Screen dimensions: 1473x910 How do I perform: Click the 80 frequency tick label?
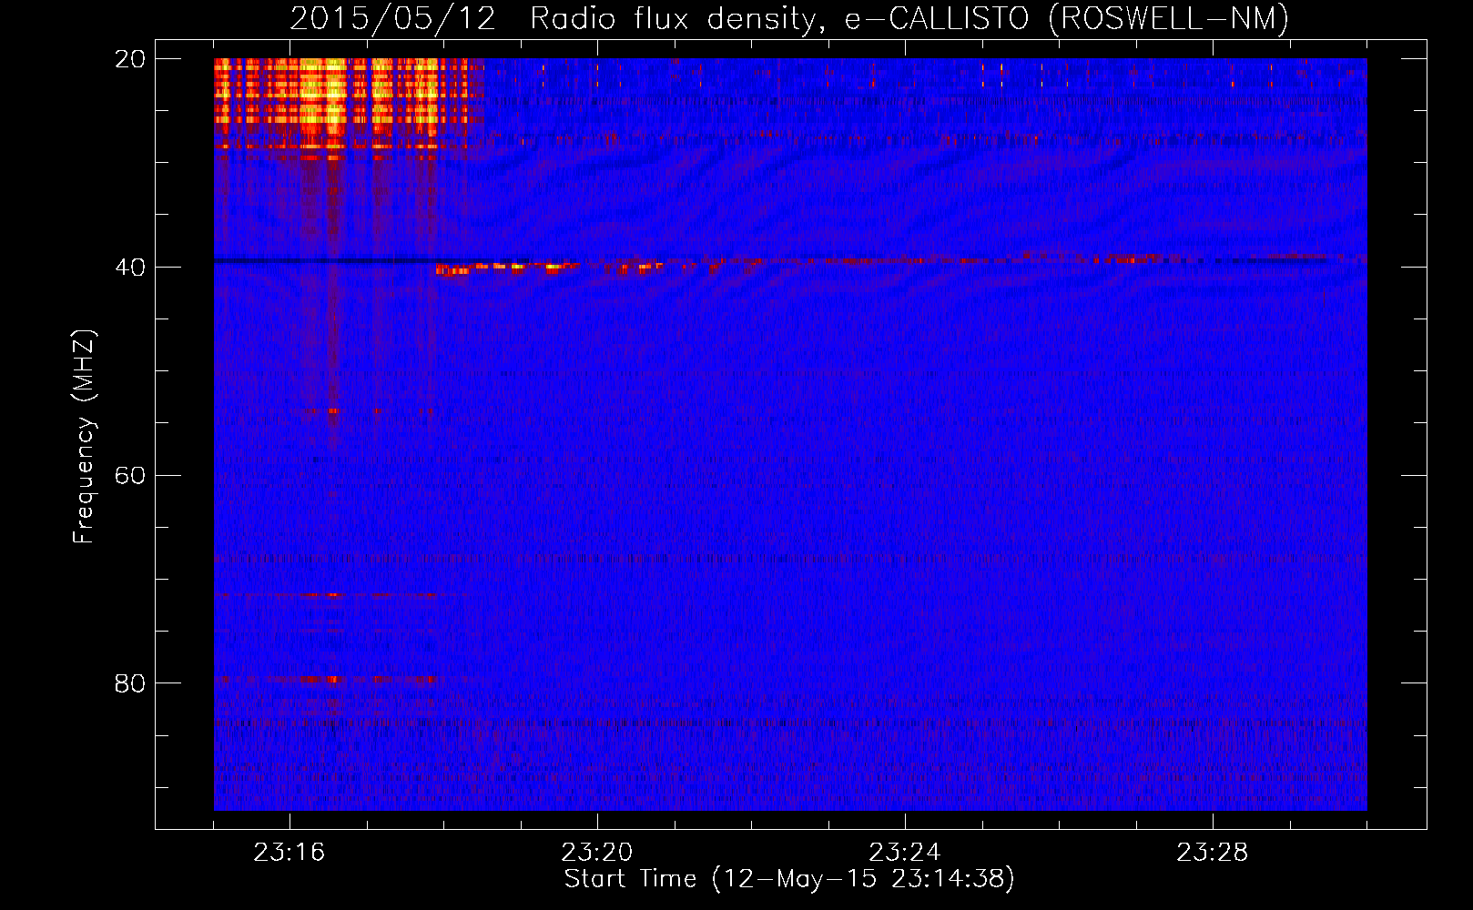[130, 683]
